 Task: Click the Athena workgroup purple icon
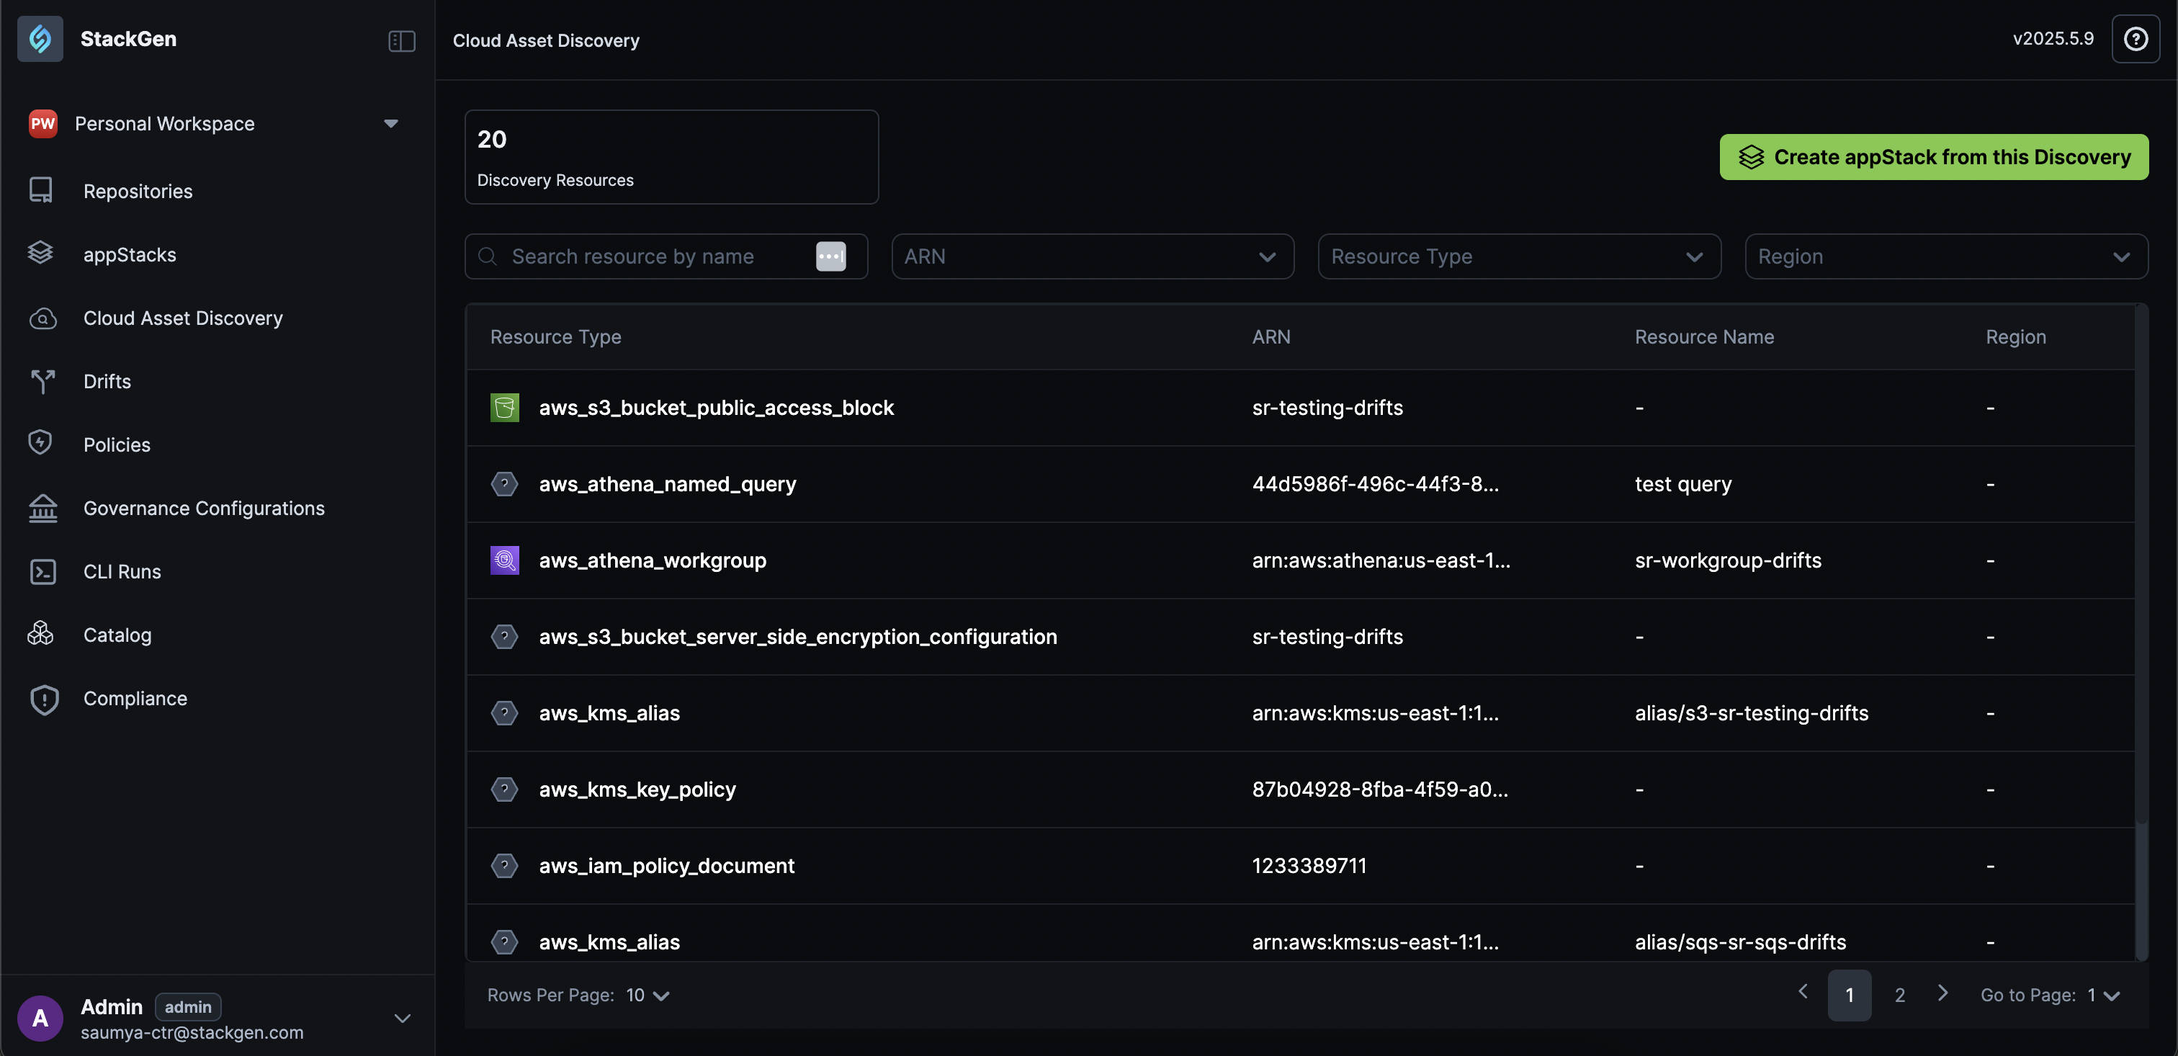point(505,560)
